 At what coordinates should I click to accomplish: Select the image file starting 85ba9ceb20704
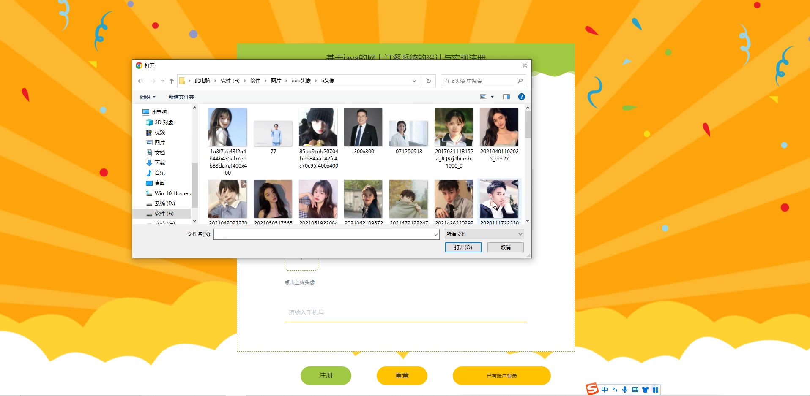(318, 138)
